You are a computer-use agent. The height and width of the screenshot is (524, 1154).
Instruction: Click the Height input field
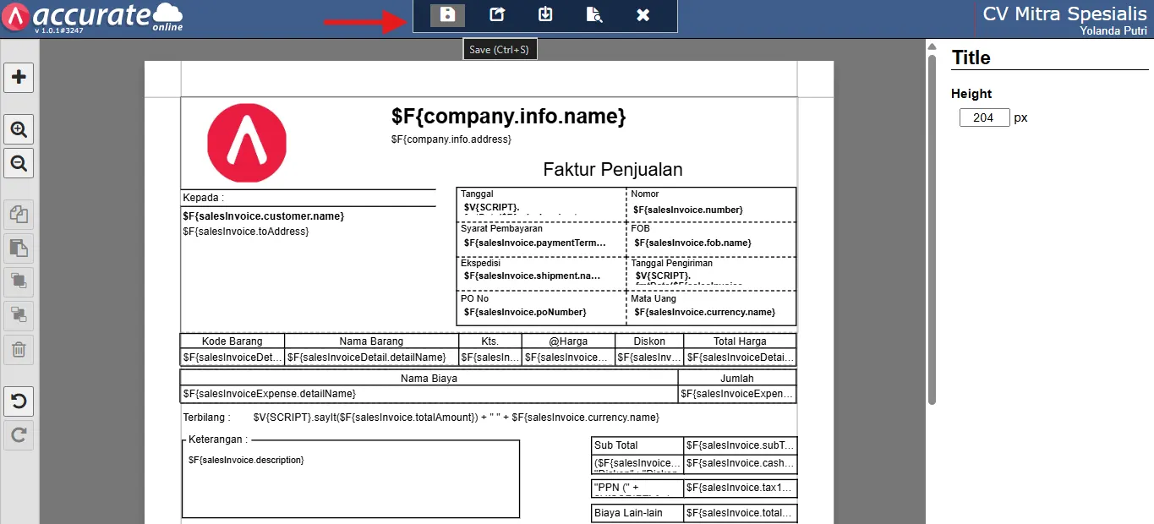point(984,117)
